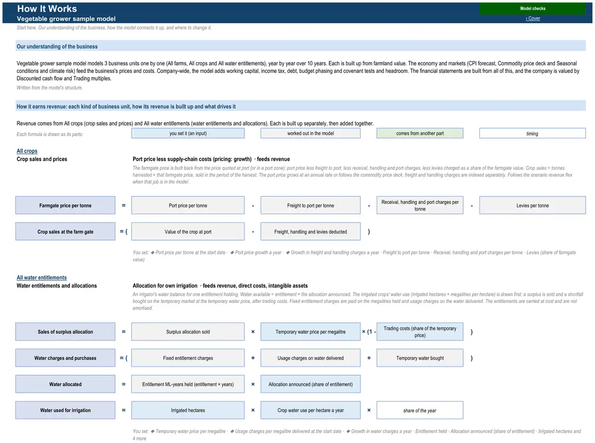Click Sales of surplus allocation cell
The image size is (595, 443).
click(x=65, y=332)
